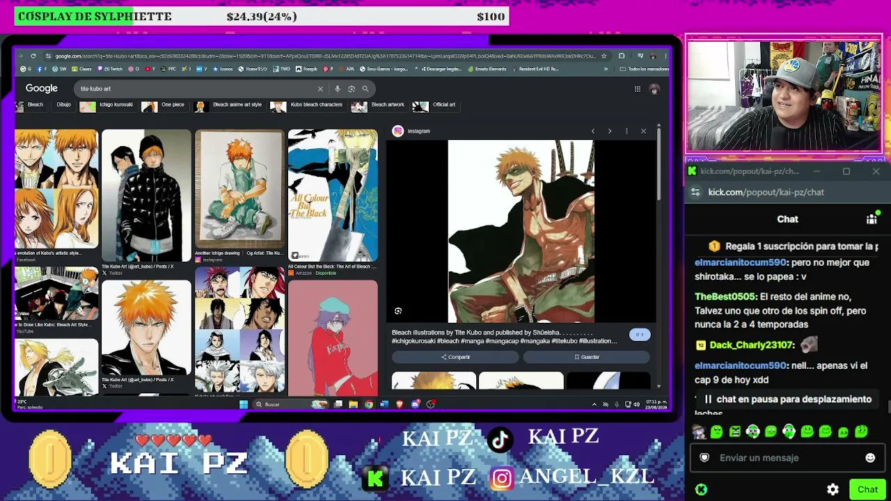Open Chrome from the taskbar
Screen dimensions: 891x501
coord(368,404)
